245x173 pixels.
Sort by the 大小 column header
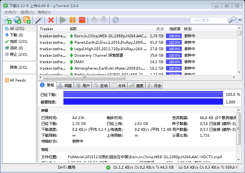coord(156,29)
